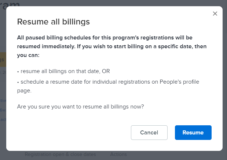Click the yellow badge at the left edge
This screenshot has width=227, height=160.
(3, 60)
